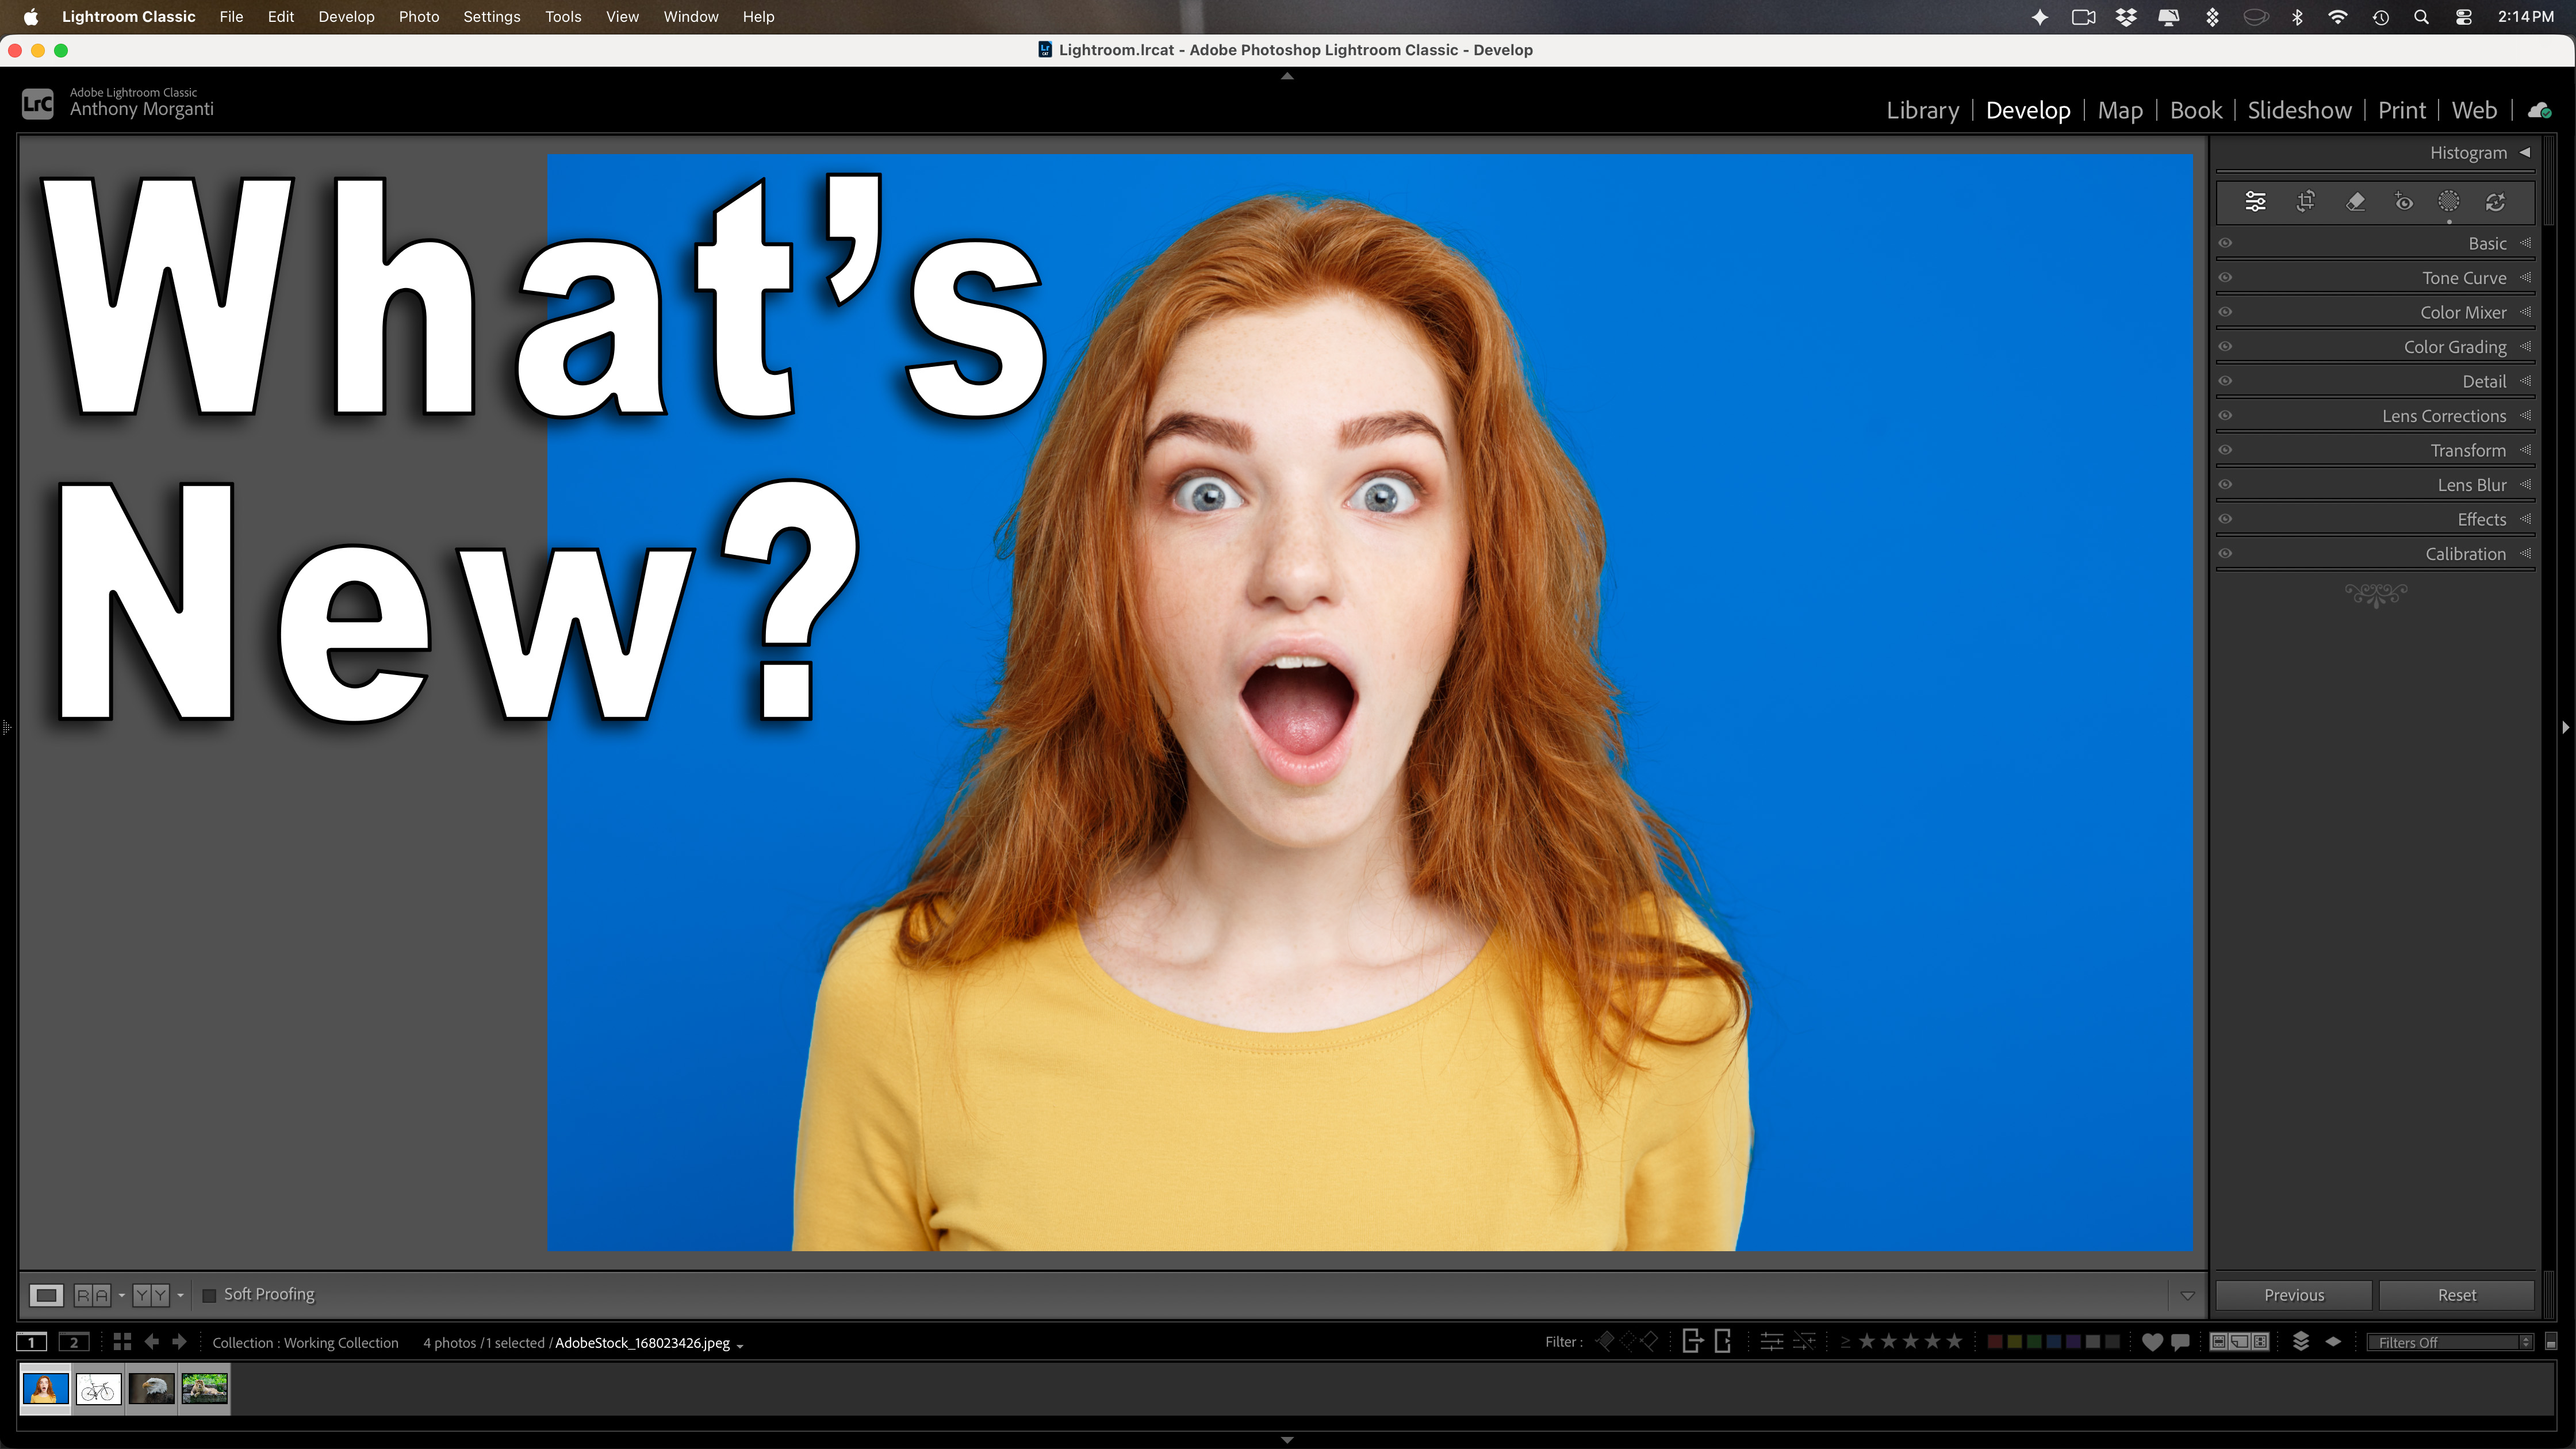Image resolution: width=2576 pixels, height=1449 pixels.
Task: Open Before/After options dropdown arrow
Action: pyautogui.click(x=180, y=1295)
